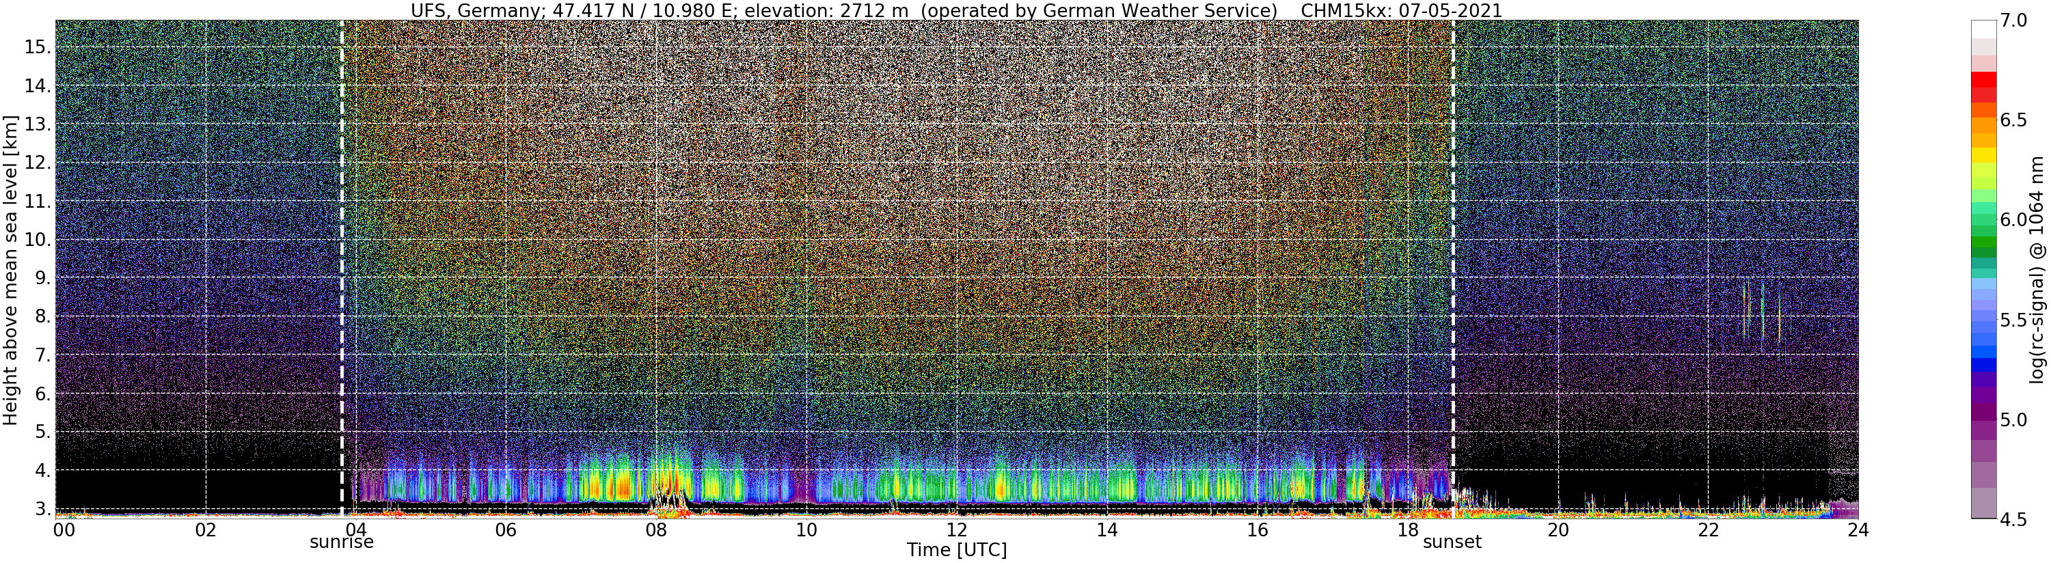The width and height of the screenshot is (2051, 563).
Task: Click the '18' time tick label
Action: pyautogui.click(x=1408, y=530)
